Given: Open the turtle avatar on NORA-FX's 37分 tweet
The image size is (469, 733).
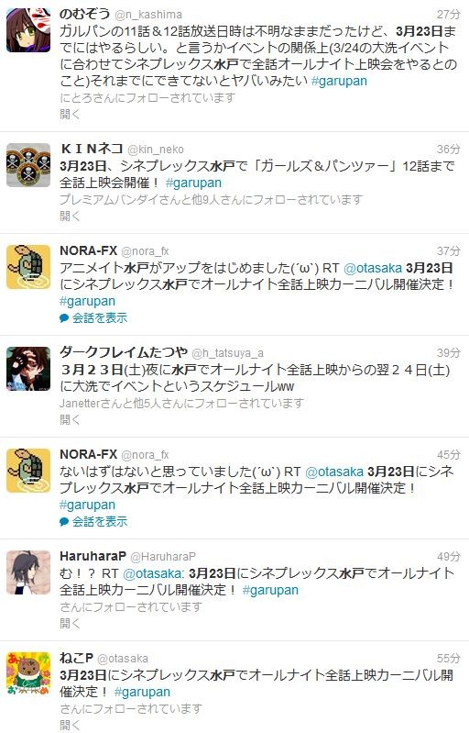Looking at the screenshot, I should (x=28, y=267).
